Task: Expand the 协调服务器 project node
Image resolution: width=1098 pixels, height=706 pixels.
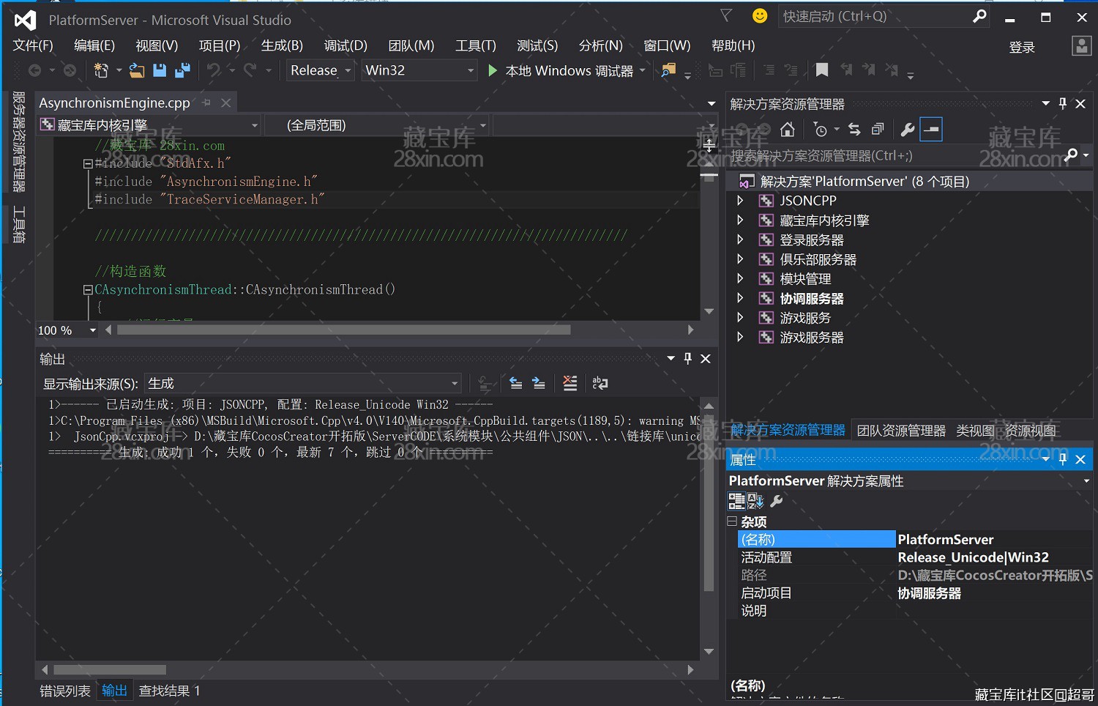Action: point(740,298)
